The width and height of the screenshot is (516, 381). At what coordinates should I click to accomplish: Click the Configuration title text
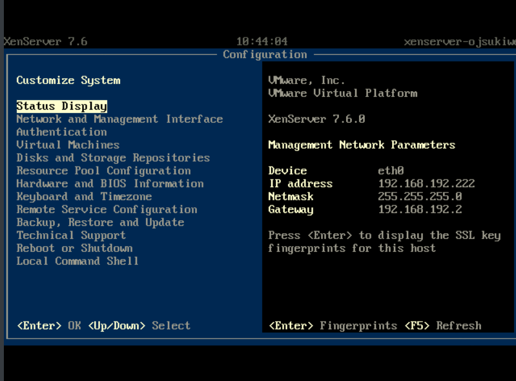[x=265, y=55]
